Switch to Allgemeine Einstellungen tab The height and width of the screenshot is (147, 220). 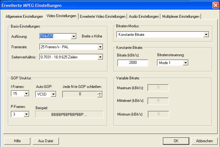(x=24, y=17)
